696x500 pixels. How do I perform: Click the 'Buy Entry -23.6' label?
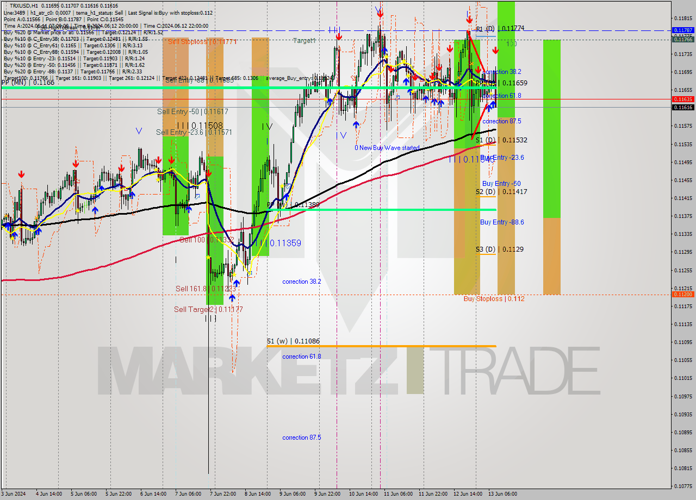coord(502,158)
